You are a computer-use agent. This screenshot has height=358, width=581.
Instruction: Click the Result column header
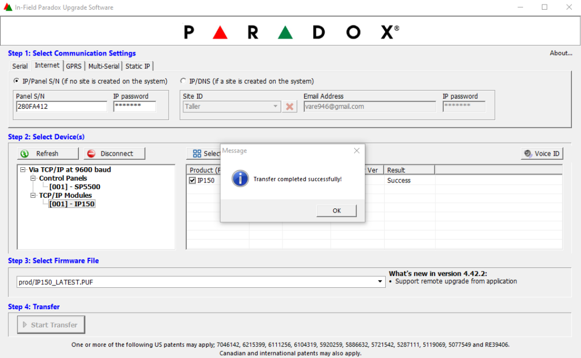coord(409,170)
